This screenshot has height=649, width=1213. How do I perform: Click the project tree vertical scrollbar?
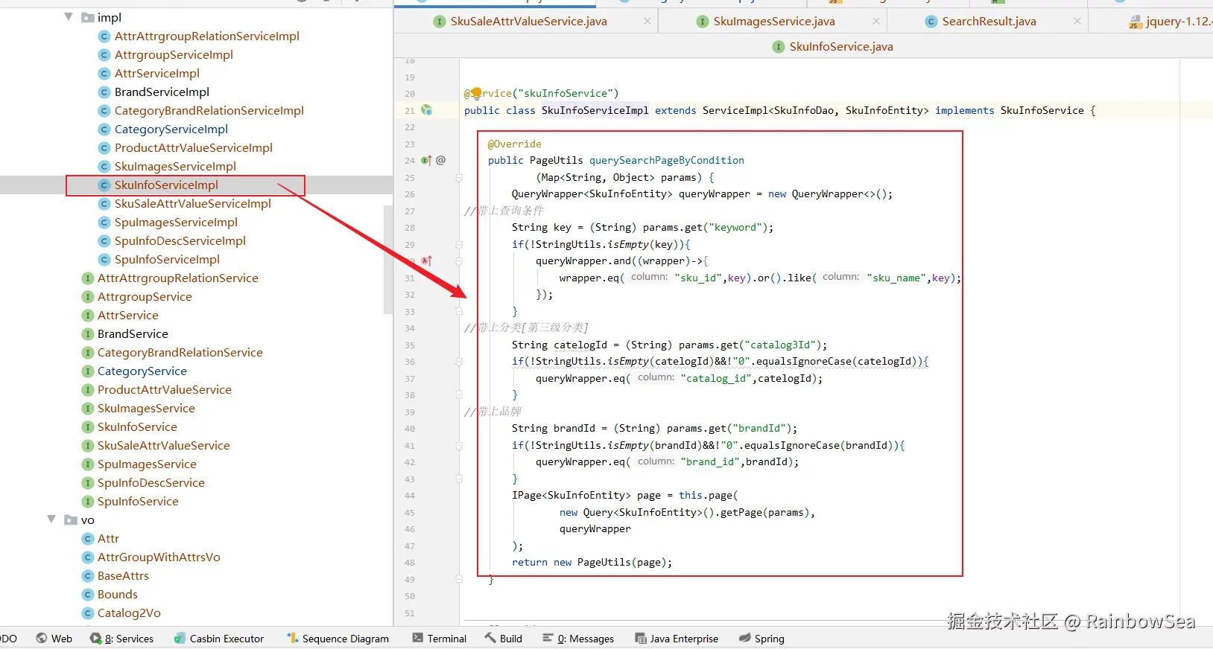coord(387,260)
